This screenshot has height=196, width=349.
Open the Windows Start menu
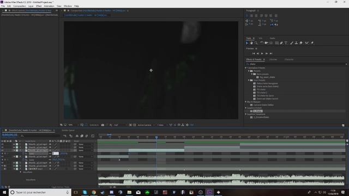[4, 192]
